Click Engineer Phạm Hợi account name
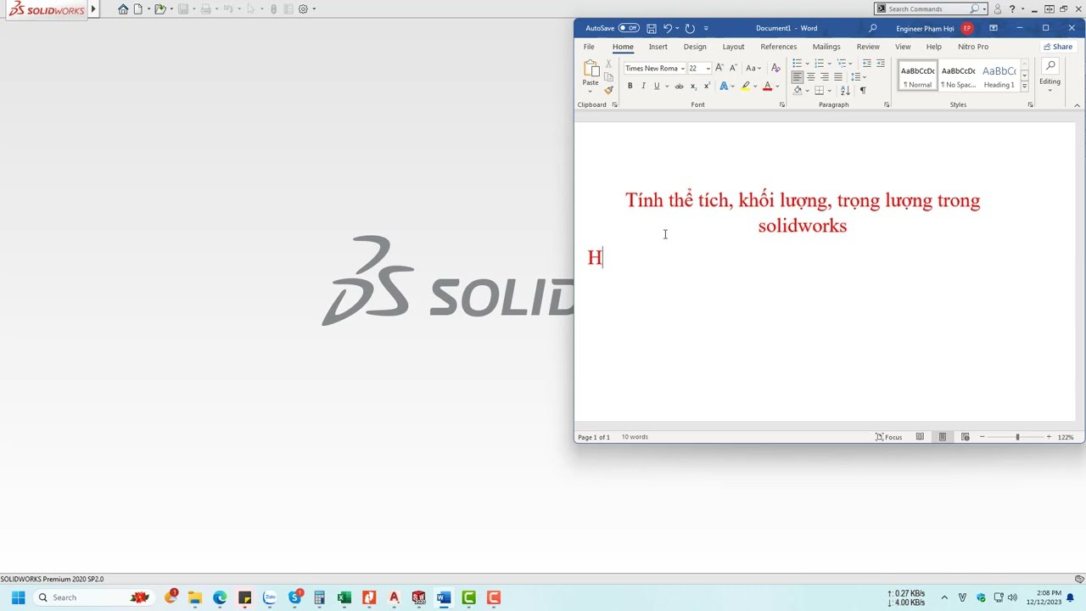This screenshot has height=611, width=1086. click(925, 28)
